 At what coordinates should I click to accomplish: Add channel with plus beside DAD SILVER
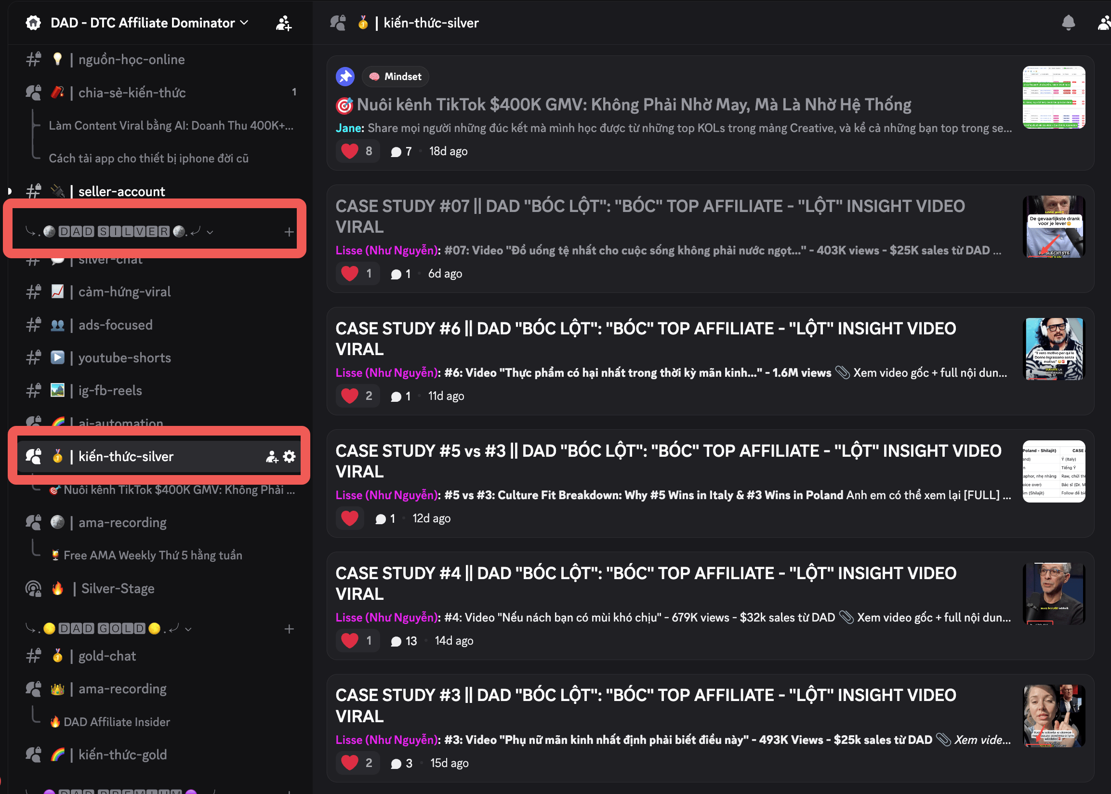289,232
